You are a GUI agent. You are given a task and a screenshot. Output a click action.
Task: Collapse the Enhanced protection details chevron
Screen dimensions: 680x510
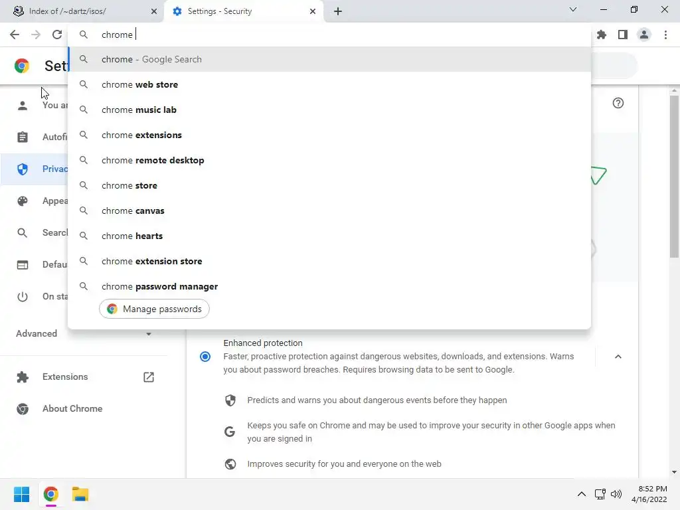pos(618,357)
